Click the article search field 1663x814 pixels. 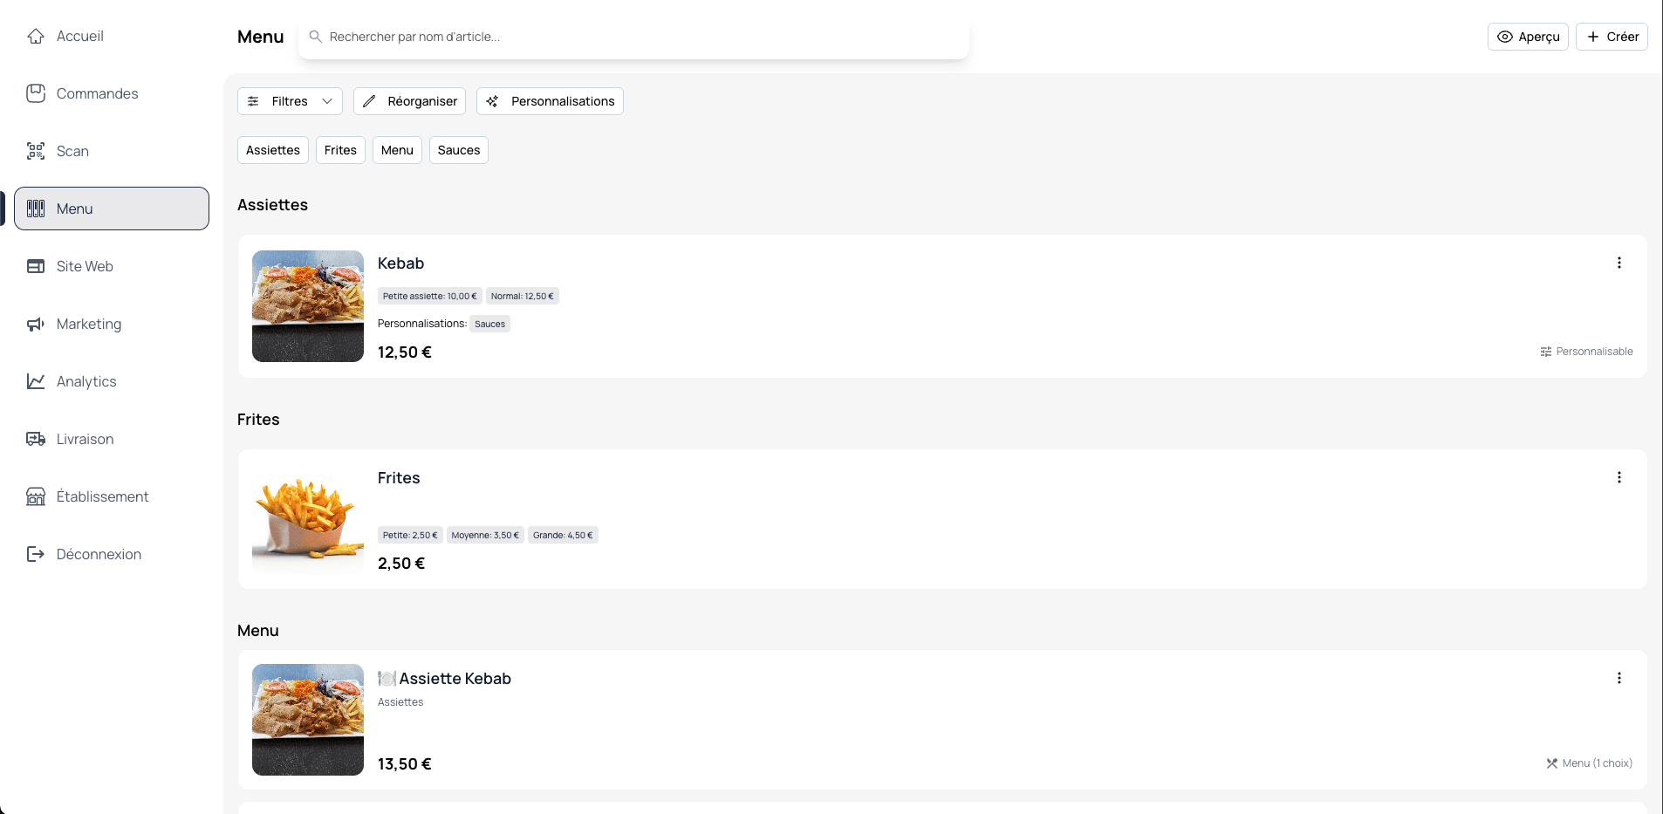(633, 37)
